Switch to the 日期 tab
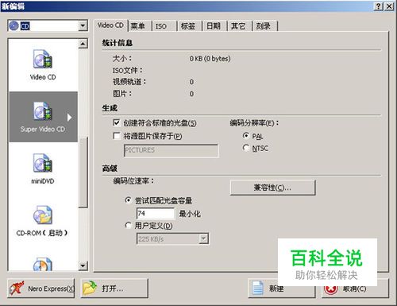Image resolution: width=397 pixels, height=306 pixels. tap(214, 26)
